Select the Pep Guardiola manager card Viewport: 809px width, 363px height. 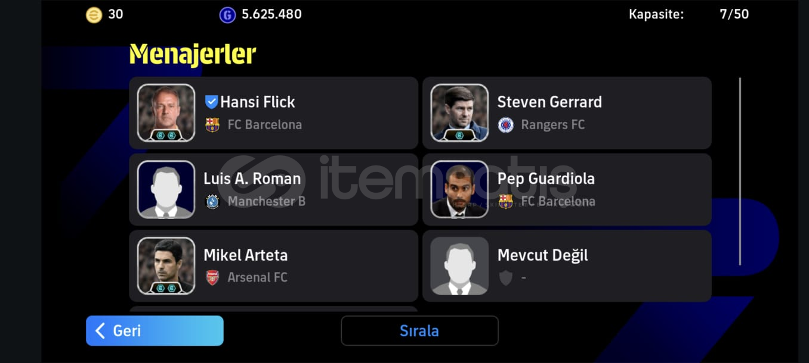point(567,189)
